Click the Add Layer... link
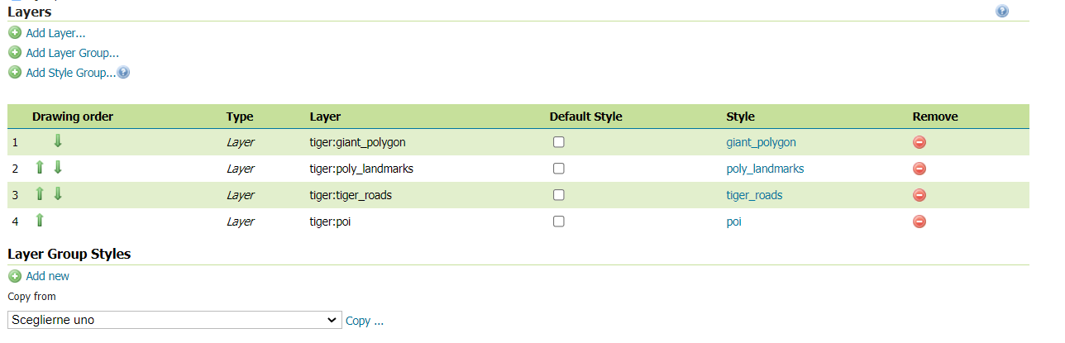 coord(55,33)
